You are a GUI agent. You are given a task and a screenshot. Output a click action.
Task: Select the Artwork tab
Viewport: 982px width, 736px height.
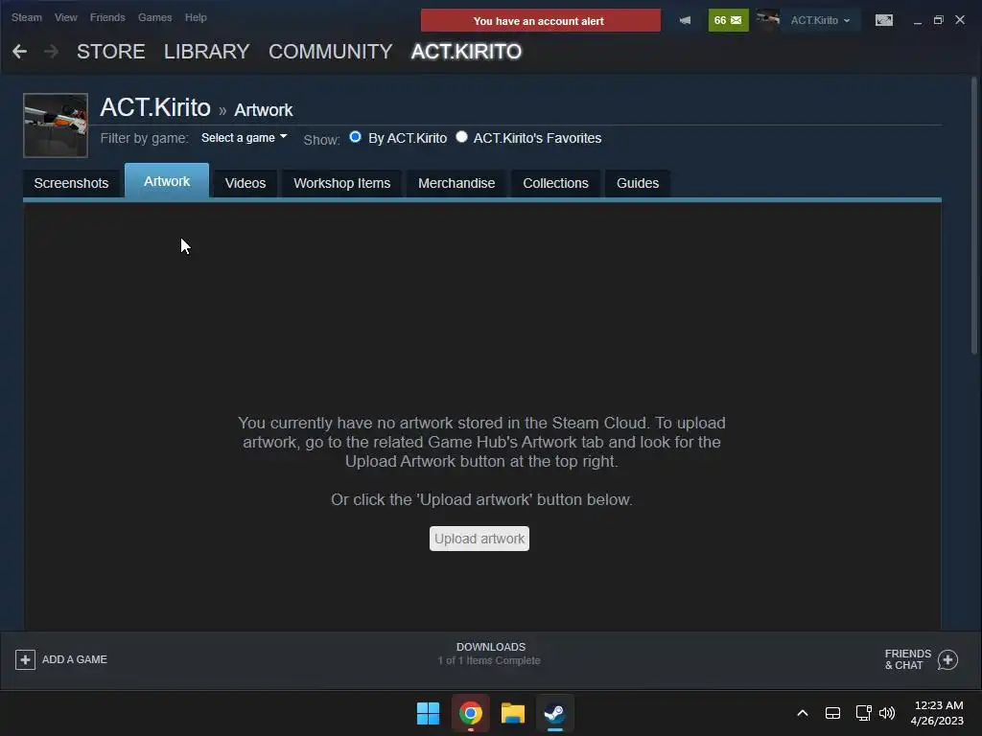click(167, 181)
